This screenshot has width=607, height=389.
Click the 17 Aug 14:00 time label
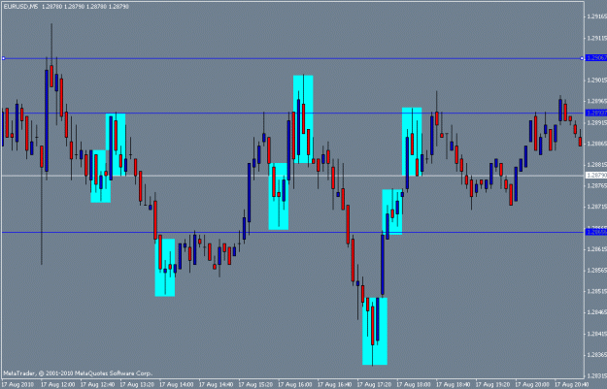pos(176,385)
